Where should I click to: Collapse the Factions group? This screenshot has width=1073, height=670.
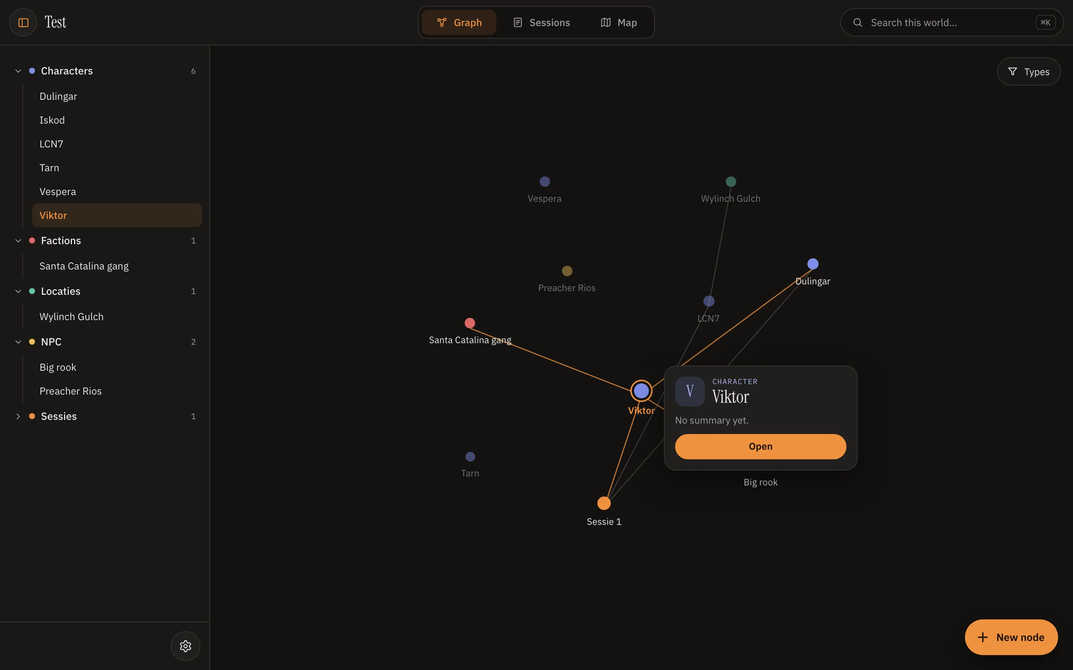pos(18,240)
